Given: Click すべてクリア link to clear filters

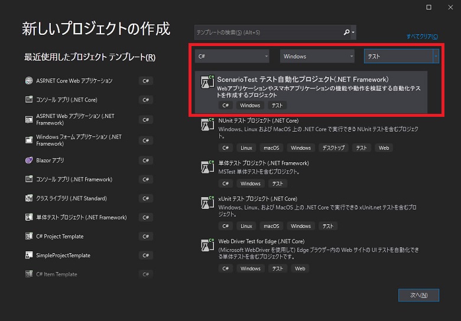Looking at the screenshot, I should click(x=422, y=37).
